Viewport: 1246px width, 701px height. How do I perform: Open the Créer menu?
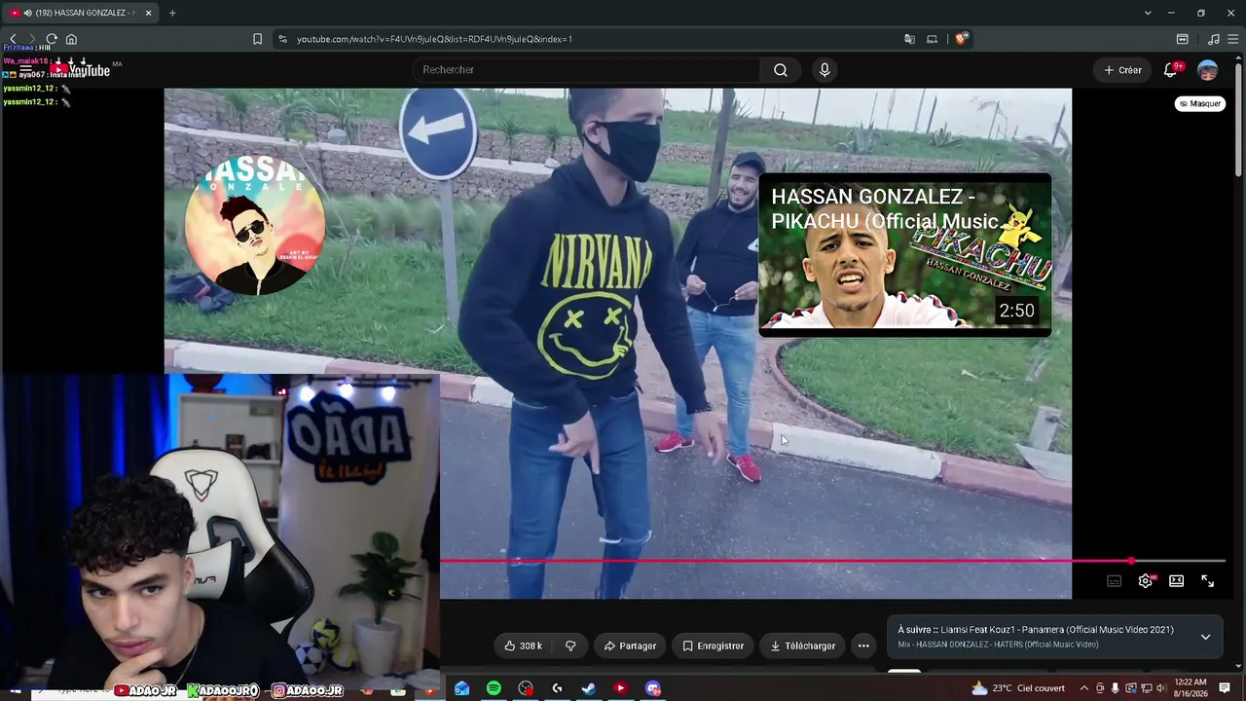(x=1122, y=70)
